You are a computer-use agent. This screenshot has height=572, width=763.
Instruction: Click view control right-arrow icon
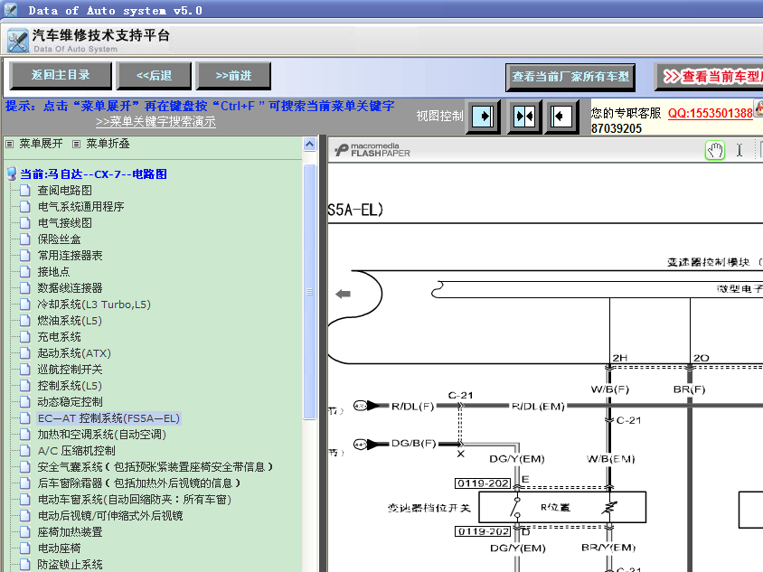(483, 117)
